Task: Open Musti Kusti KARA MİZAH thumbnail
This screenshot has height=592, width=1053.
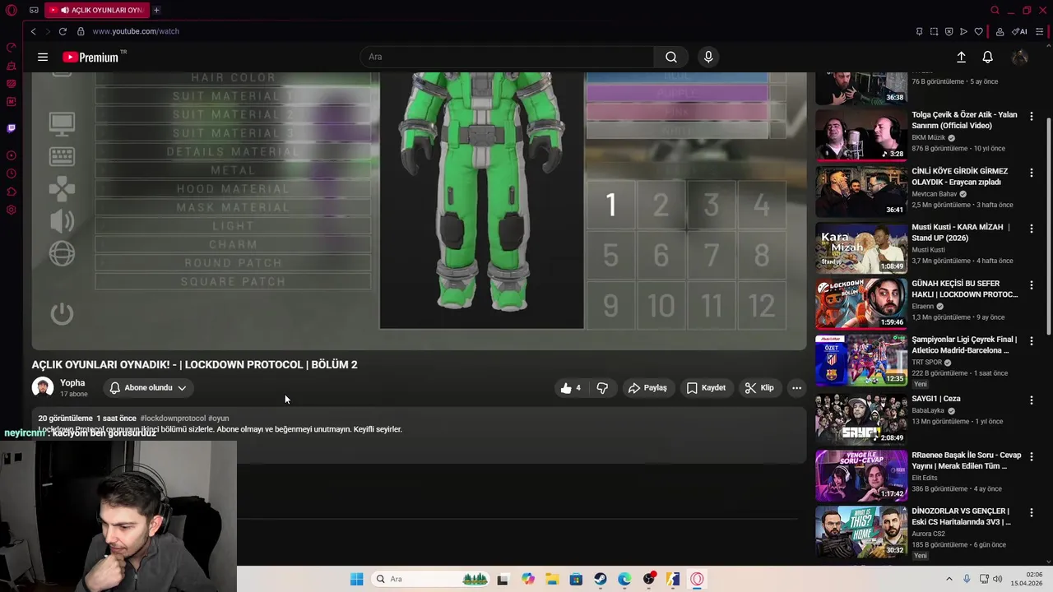Action: 860,247
